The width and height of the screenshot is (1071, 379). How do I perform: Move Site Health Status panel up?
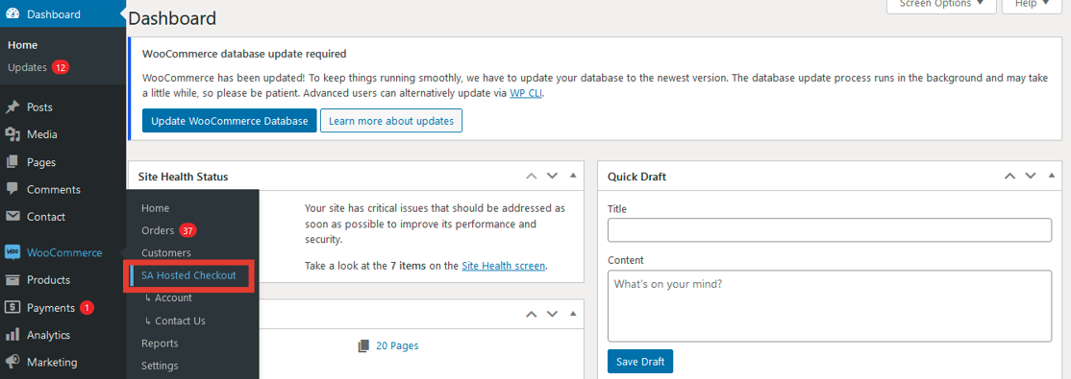[531, 176]
